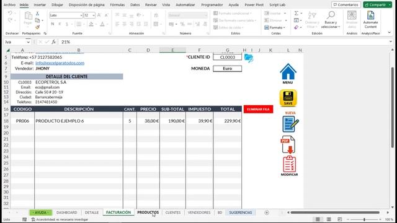Switch to the Insertar ribbon tab
The height and width of the screenshot is (223, 397).
coord(40,5)
